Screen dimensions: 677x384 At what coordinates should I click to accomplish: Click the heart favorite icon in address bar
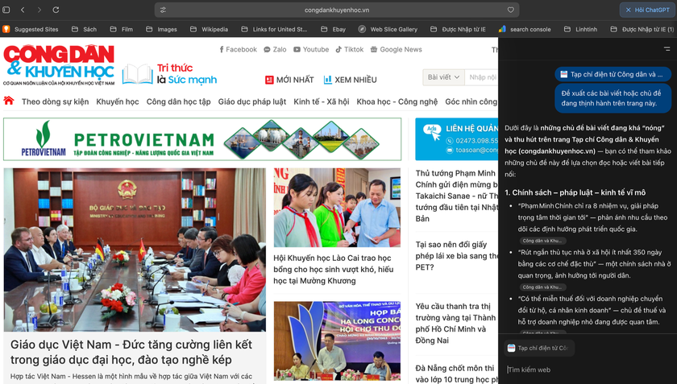tap(510, 10)
